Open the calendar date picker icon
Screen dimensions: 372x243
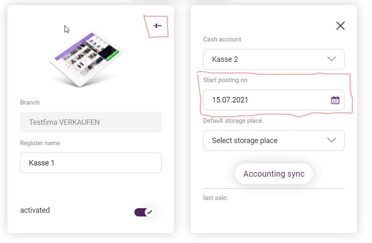pyautogui.click(x=335, y=100)
